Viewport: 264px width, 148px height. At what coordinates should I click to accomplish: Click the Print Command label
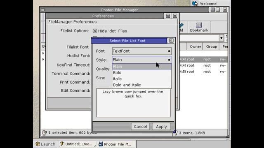[75, 82]
